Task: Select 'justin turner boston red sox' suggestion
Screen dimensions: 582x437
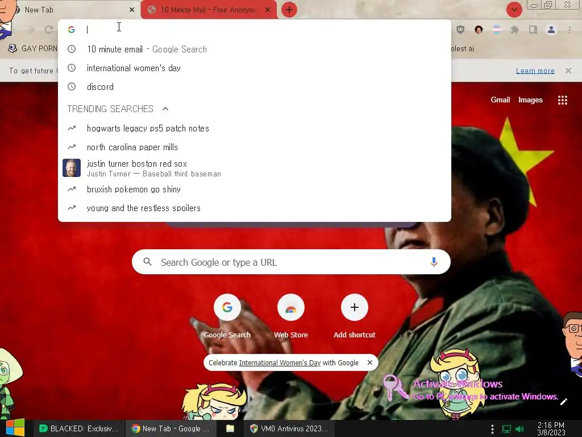Action: (255, 168)
